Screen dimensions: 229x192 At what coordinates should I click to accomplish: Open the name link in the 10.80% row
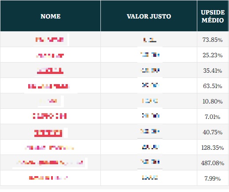tap(50, 101)
